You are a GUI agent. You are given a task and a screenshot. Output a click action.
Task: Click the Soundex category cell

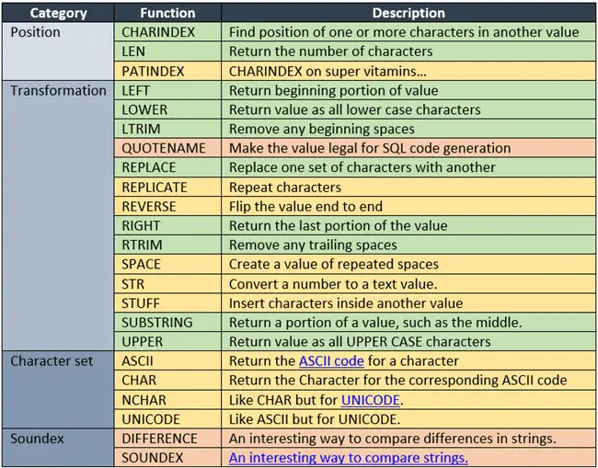[x=58, y=448]
